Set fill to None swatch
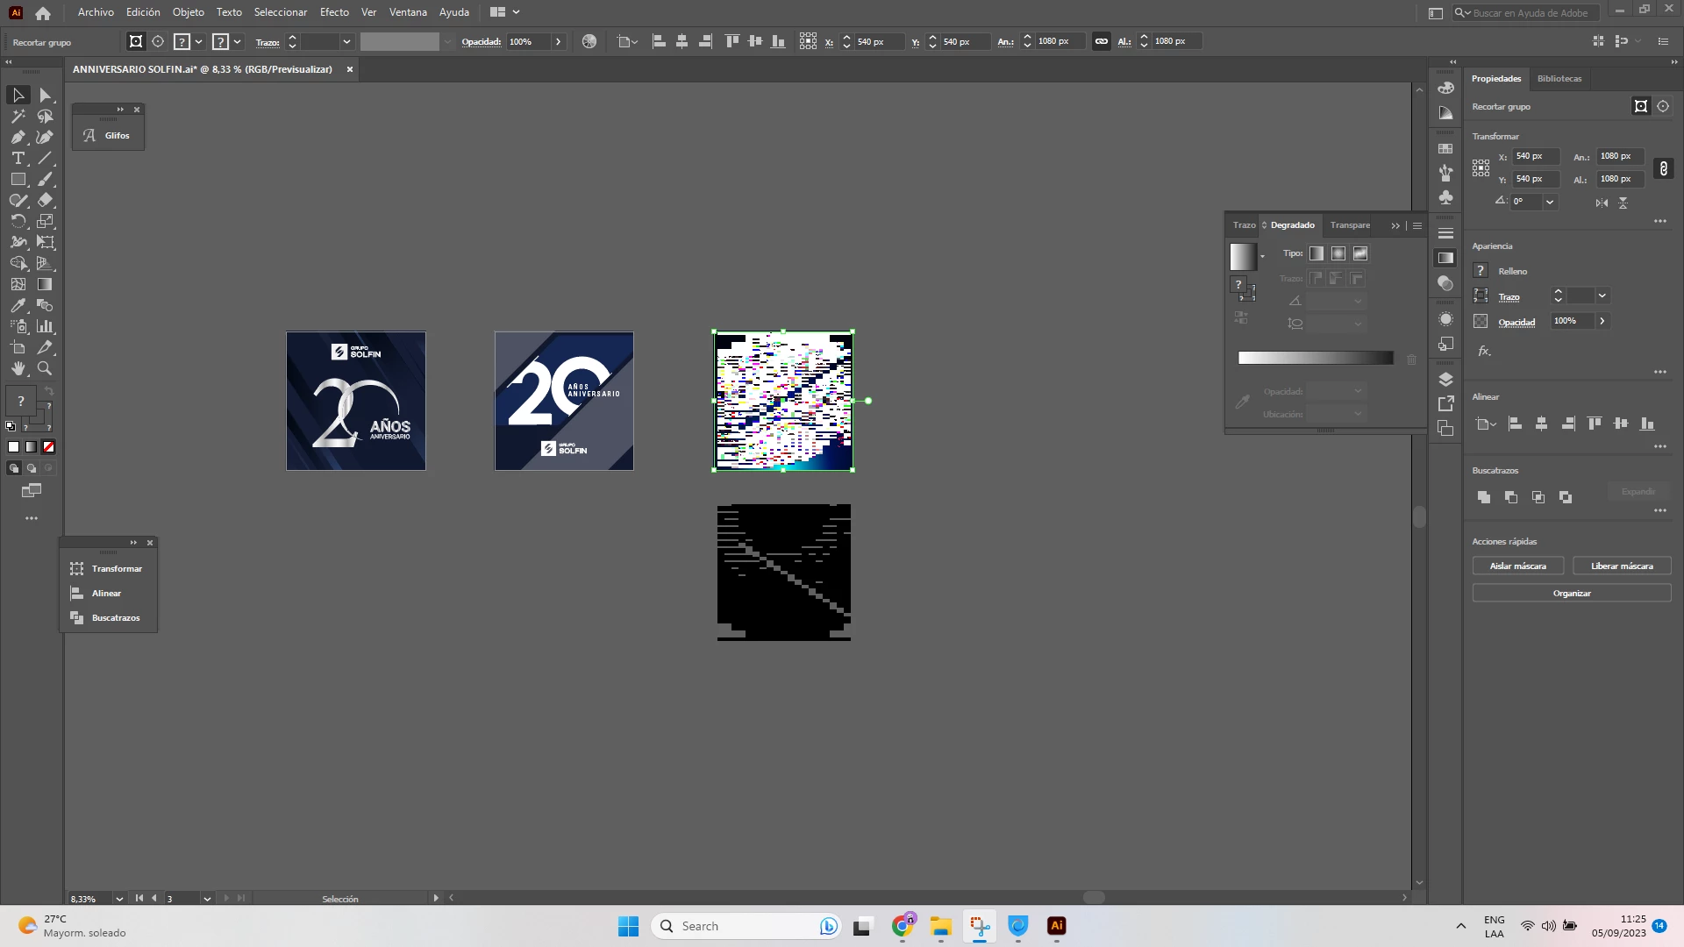Viewport: 1684px width, 947px height. click(49, 447)
